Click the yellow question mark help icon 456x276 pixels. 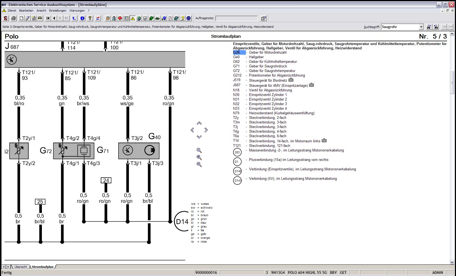pyautogui.click(x=90, y=18)
